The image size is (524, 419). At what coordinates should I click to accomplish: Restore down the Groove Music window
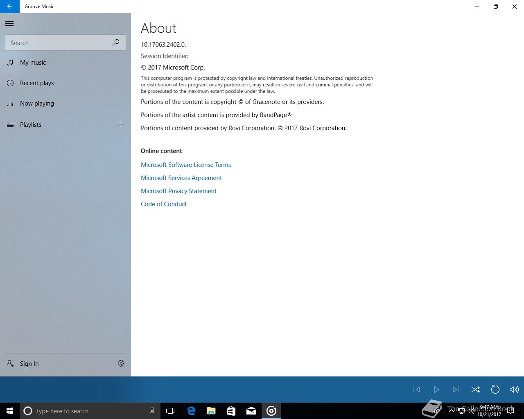click(x=496, y=7)
